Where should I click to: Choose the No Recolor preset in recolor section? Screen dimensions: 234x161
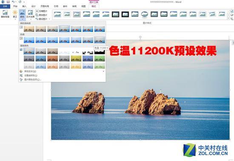(x=29, y=51)
